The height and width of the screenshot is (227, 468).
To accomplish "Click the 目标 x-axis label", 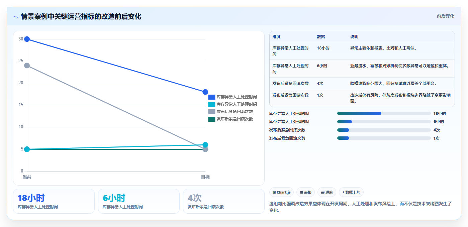I will [x=205, y=177].
